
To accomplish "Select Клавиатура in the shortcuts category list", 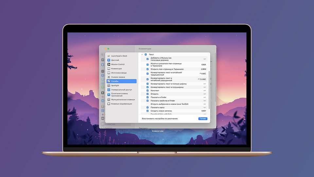I will click(x=122, y=69).
